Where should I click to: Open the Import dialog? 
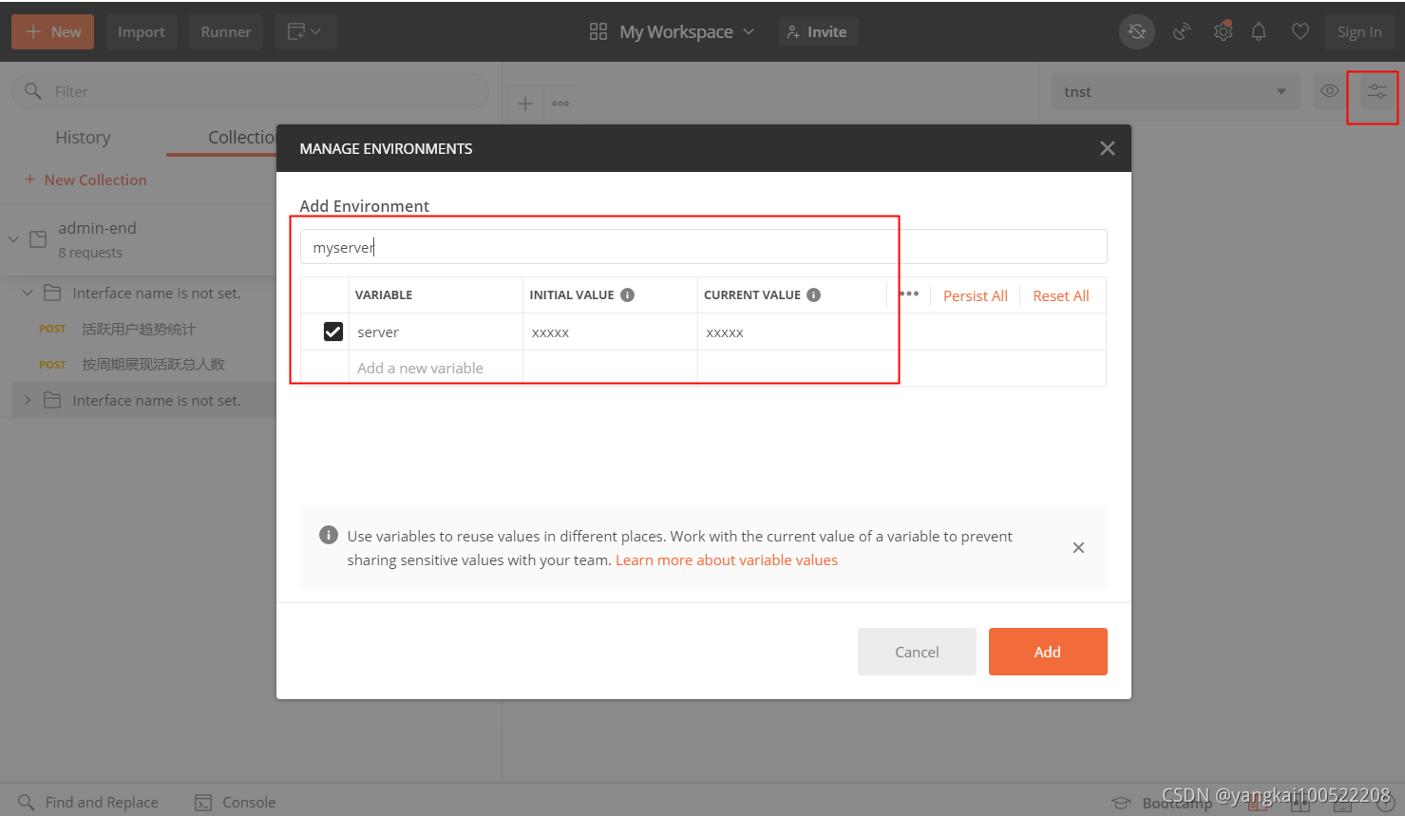[141, 31]
